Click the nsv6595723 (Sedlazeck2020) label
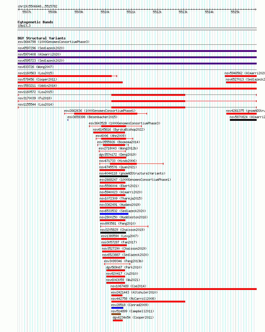 coord(41,61)
